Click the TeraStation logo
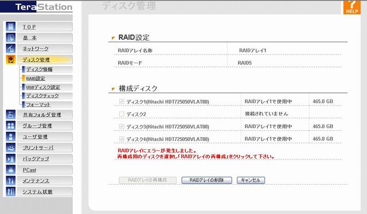 pyautogui.click(x=36, y=7)
